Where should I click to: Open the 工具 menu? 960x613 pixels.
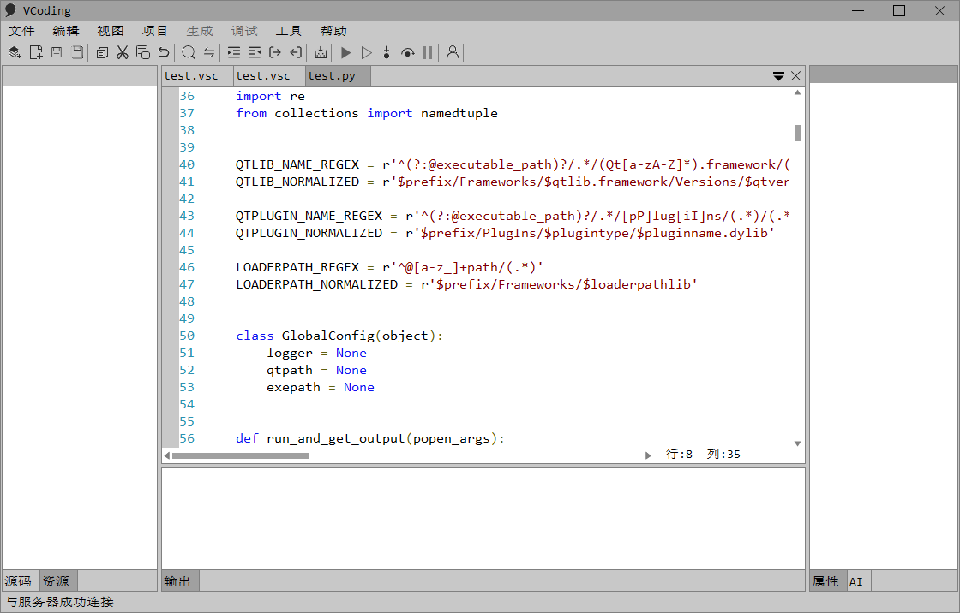(x=288, y=31)
